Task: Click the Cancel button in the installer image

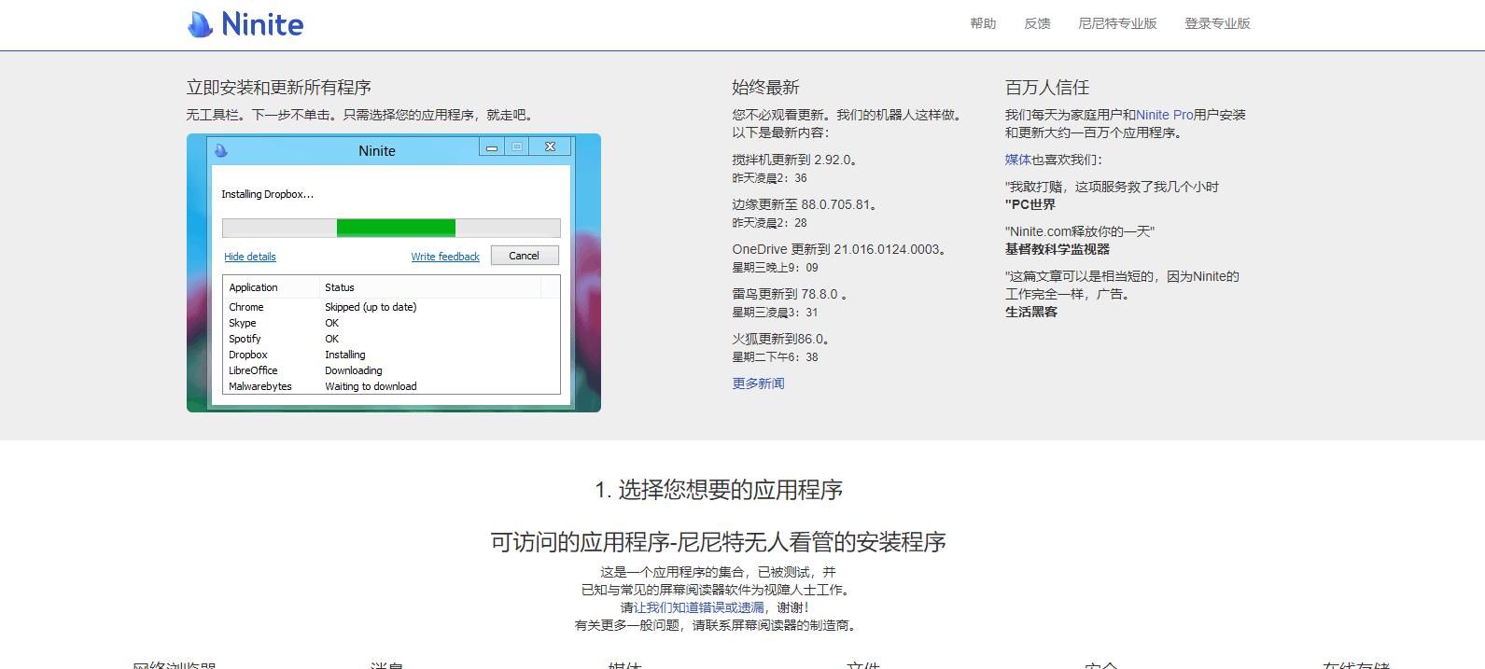Action: (x=524, y=256)
